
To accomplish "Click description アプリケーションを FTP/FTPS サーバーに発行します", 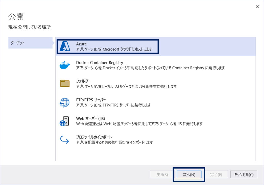I will click(x=113, y=105).
